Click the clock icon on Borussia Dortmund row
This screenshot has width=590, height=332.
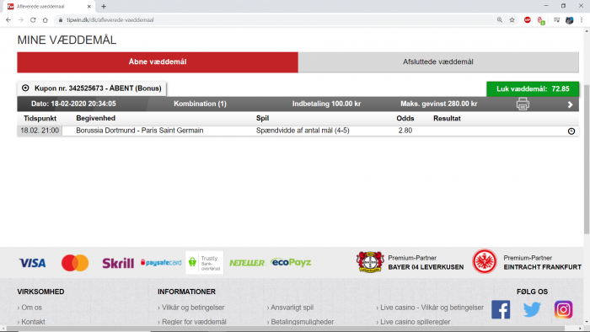(571, 131)
